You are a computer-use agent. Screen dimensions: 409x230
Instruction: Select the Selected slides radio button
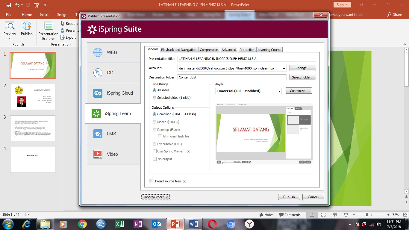(154, 98)
